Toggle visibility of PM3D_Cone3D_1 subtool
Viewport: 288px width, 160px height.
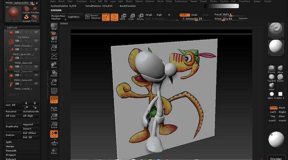click(x=36, y=84)
